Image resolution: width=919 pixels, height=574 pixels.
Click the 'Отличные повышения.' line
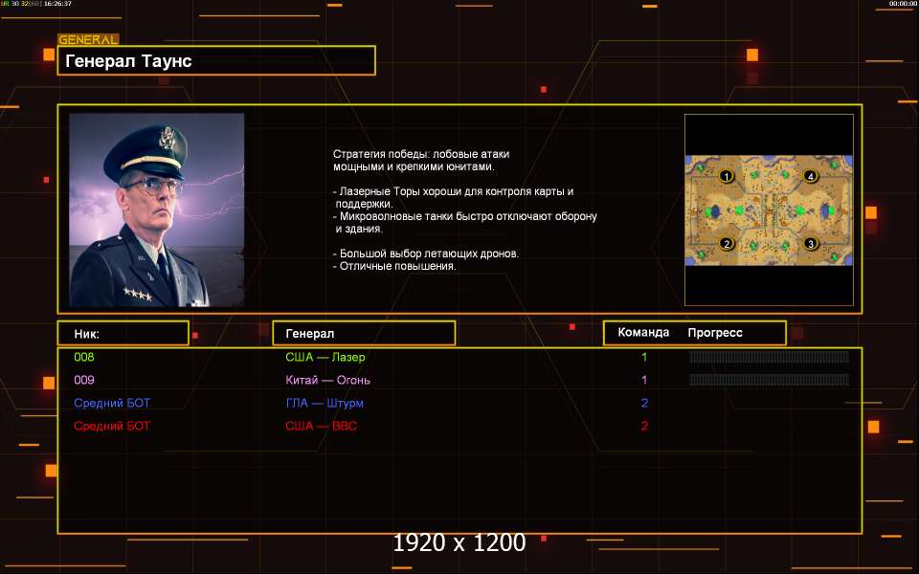point(394,266)
